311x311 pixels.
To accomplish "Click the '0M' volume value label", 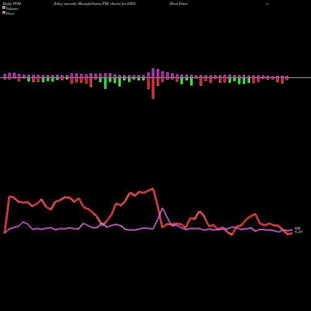I will (297, 228).
